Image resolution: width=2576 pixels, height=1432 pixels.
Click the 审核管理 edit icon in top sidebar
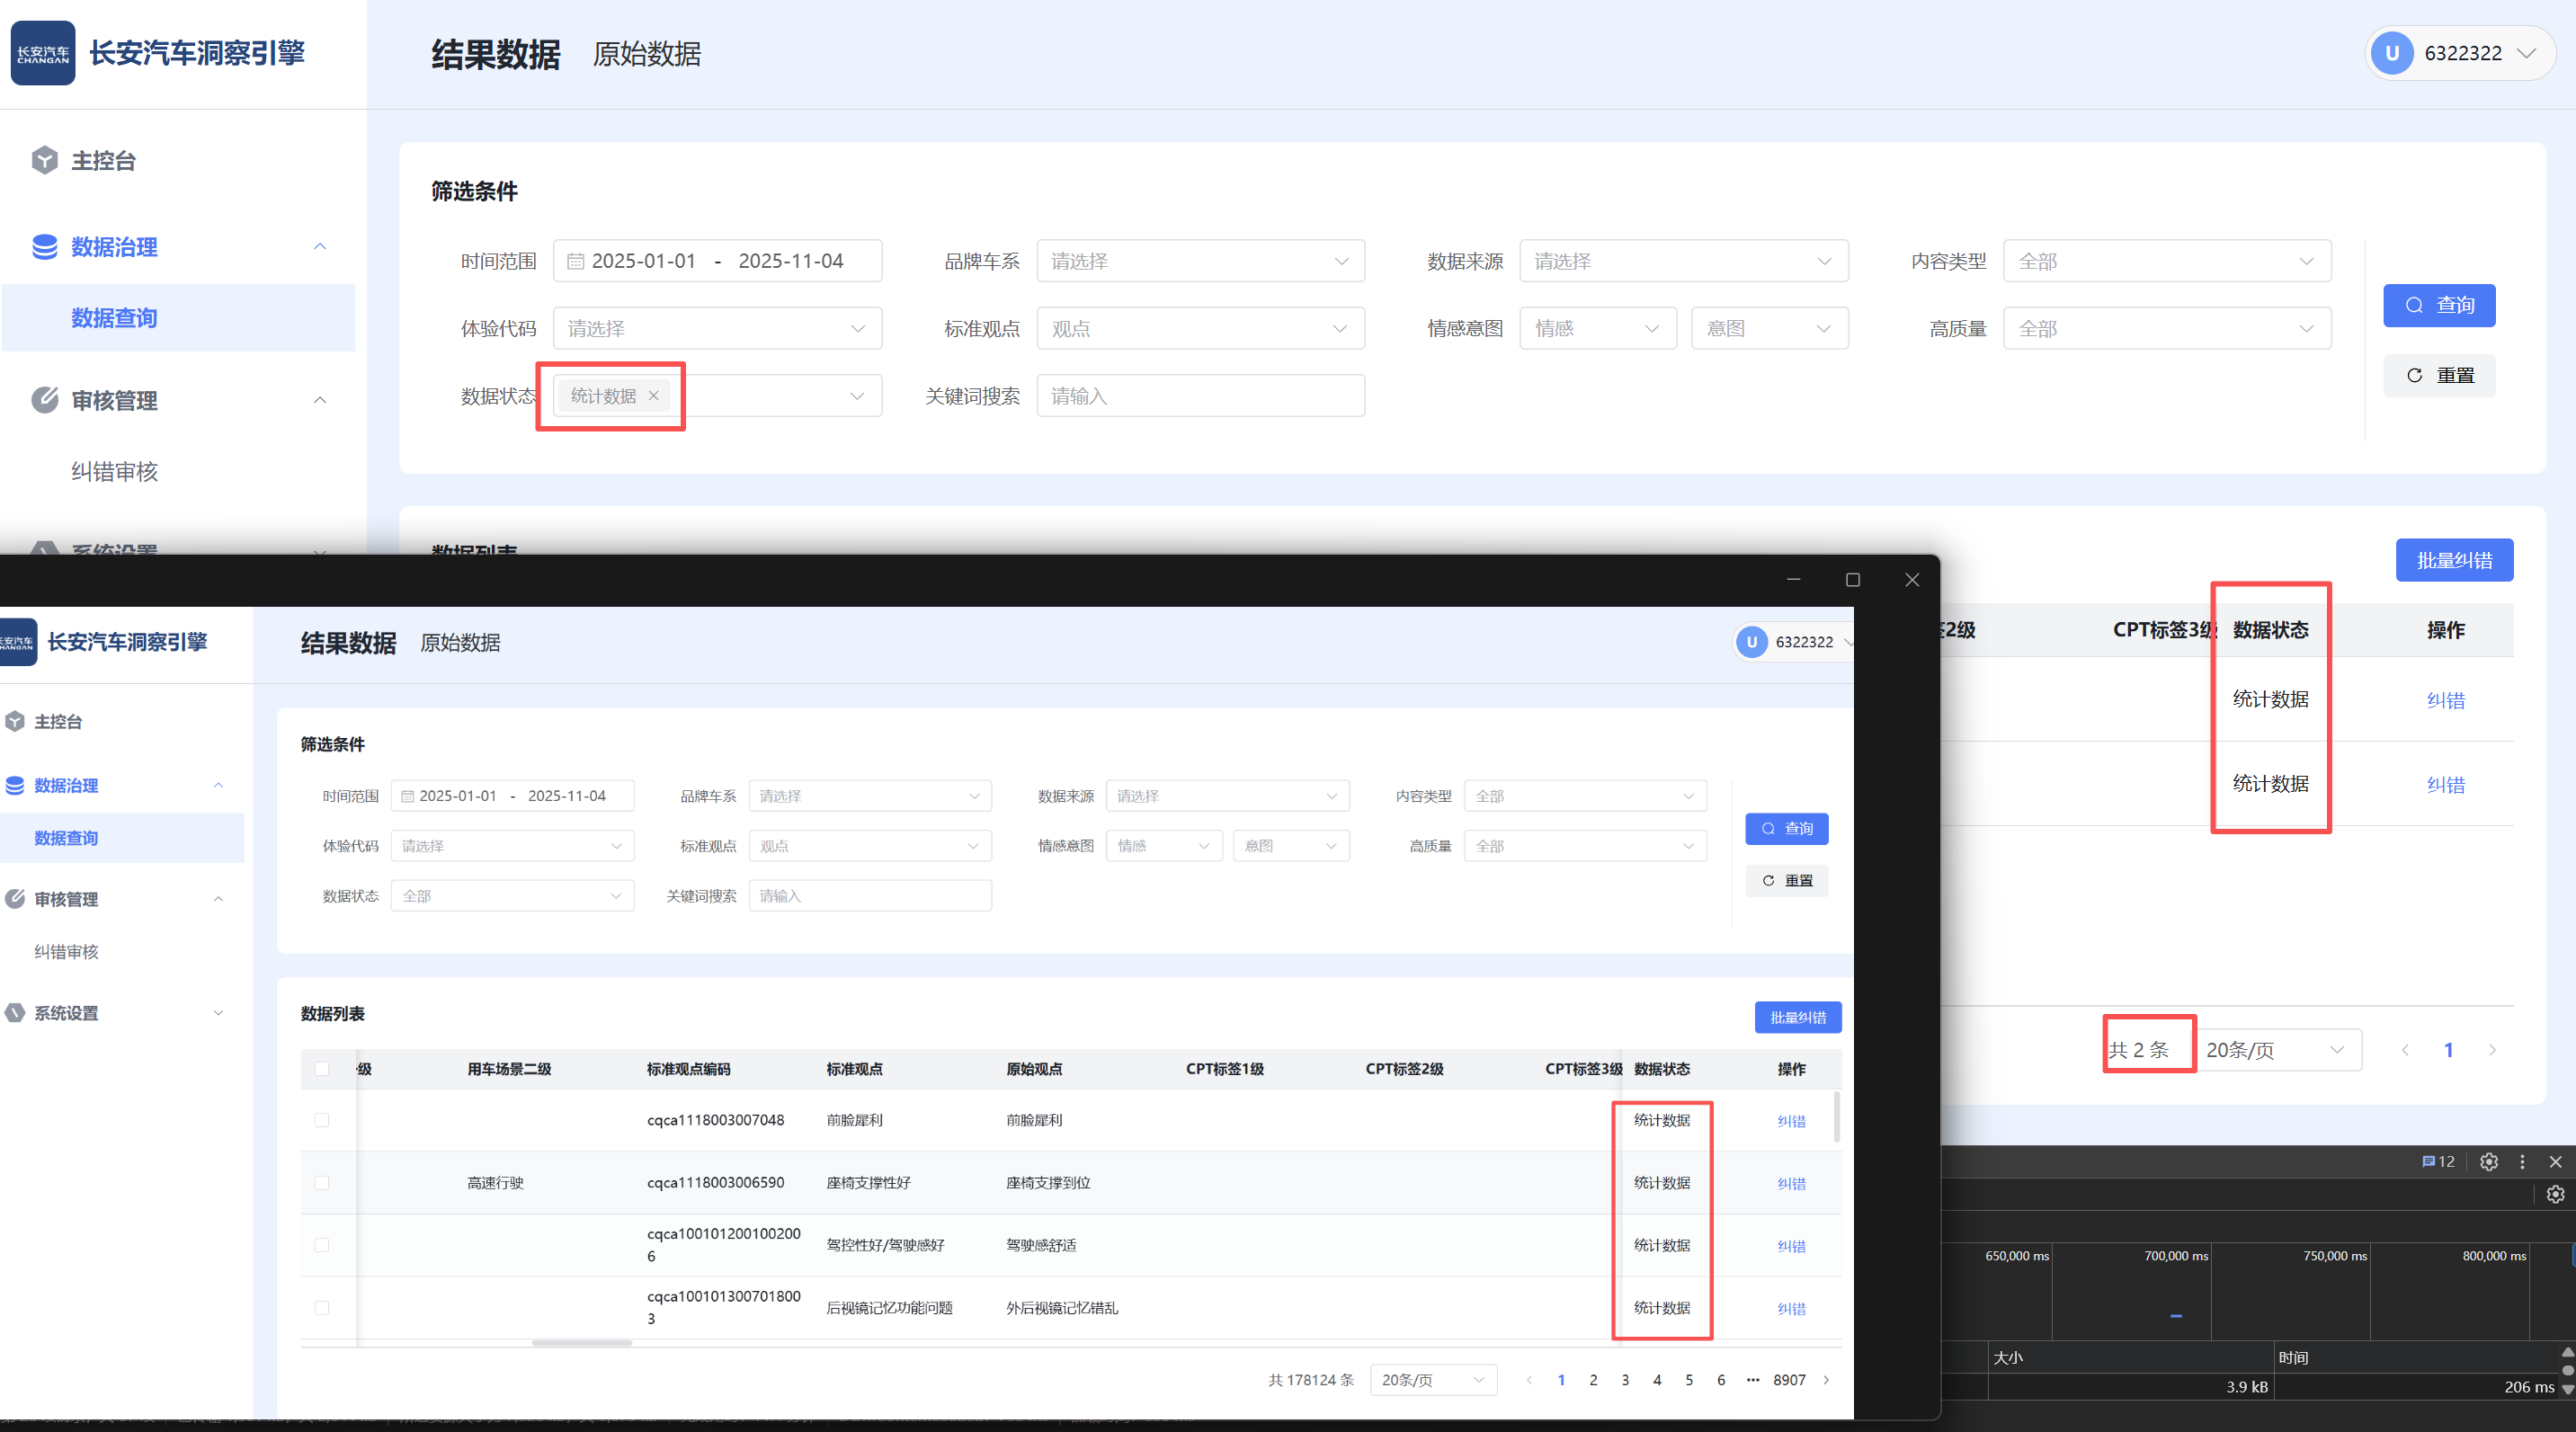(x=44, y=400)
